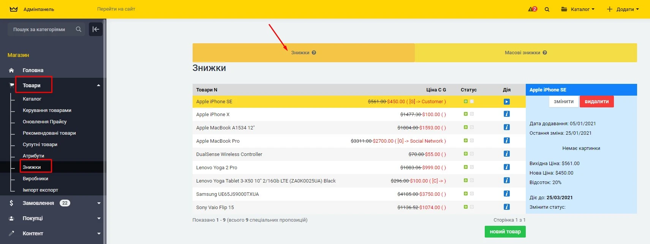This screenshot has height=244, width=650.
Task: Click the info icon for Apple MacBook Pro
Action: [507, 141]
